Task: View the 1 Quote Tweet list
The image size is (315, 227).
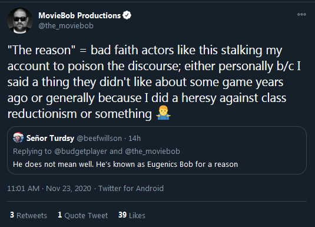Action: tap(83, 215)
